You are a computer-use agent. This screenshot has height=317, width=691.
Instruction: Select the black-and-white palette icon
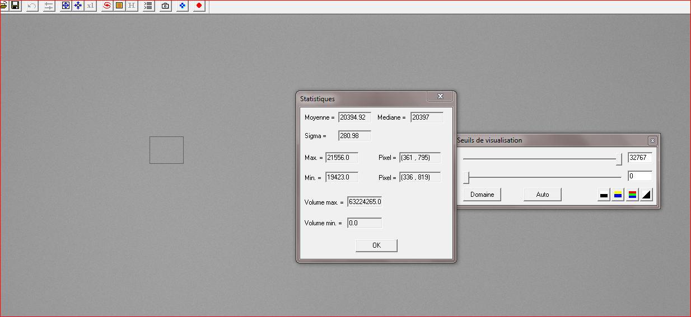(x=604, y=195)
